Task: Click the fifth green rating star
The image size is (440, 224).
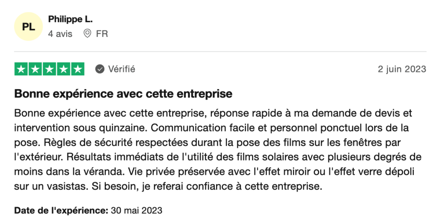Action: tap(78, 69)
